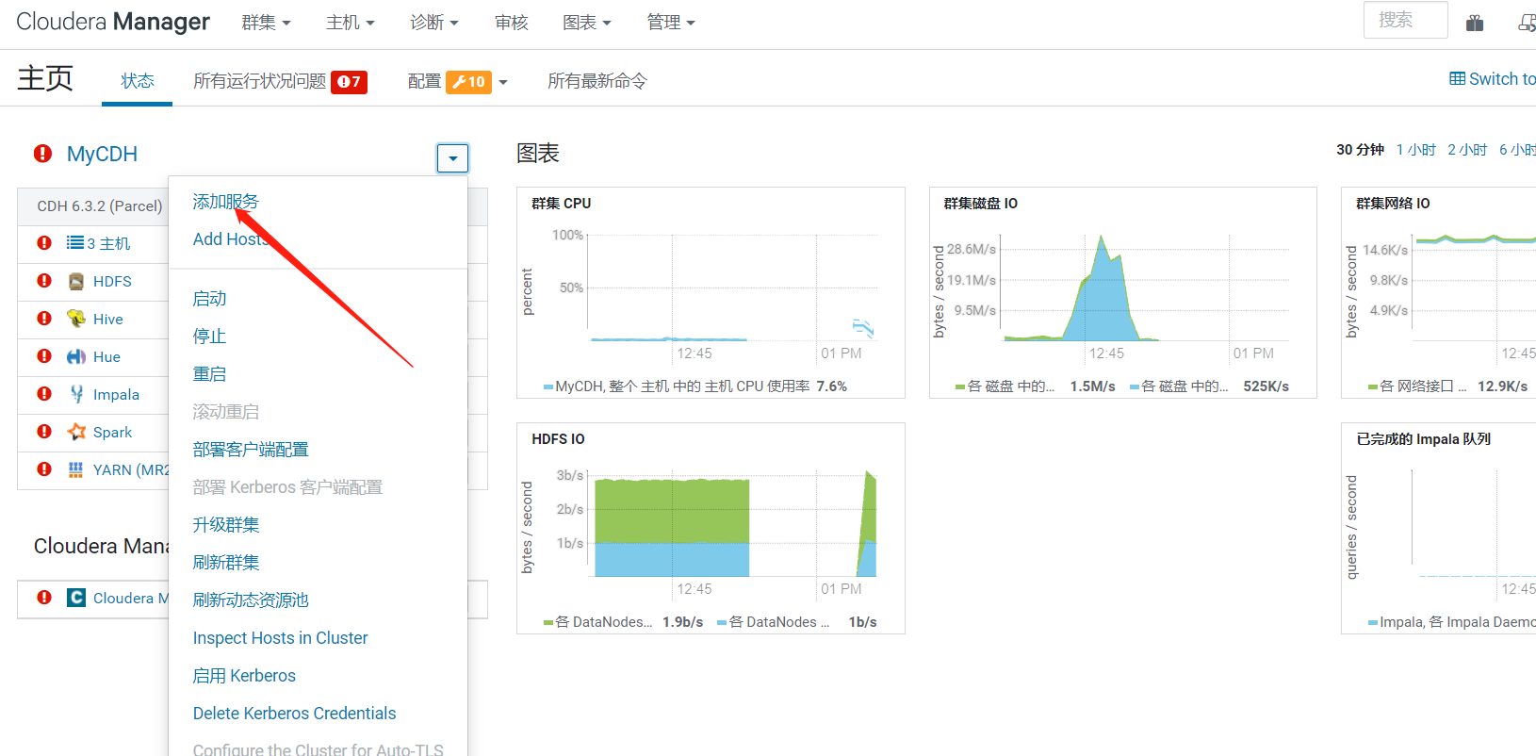Open the 审核 menu item

512,23
